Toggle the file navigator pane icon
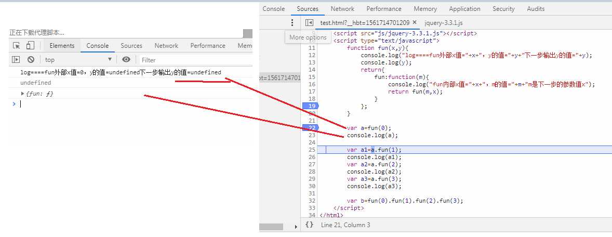The height and width of the screenshot is (237, 612). pyautogui.click(x=309, y=23)
